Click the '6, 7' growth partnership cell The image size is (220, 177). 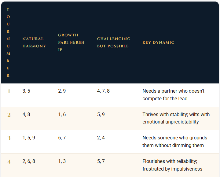(62, 138)
